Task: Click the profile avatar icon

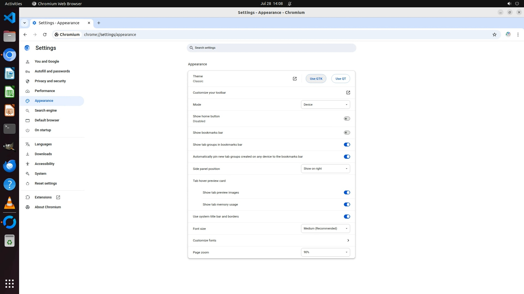Action: click(x=508, y=35)
